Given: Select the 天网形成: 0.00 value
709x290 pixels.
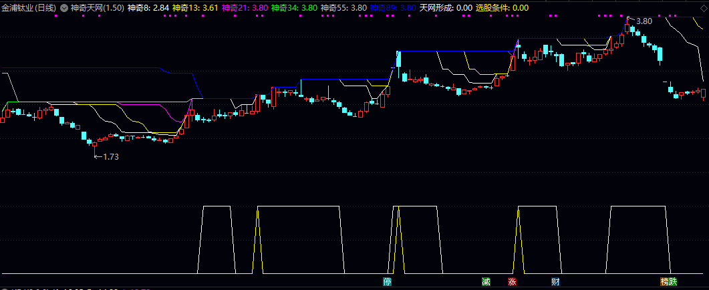Looking at the screenshot, I should click(446, 8).
